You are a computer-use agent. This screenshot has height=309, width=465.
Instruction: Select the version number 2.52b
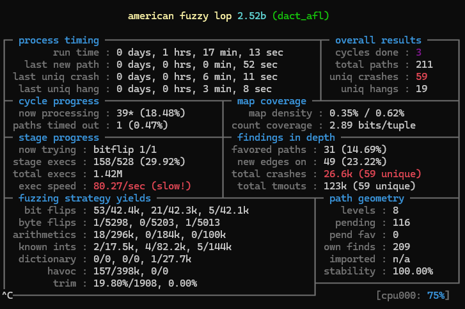252,16
